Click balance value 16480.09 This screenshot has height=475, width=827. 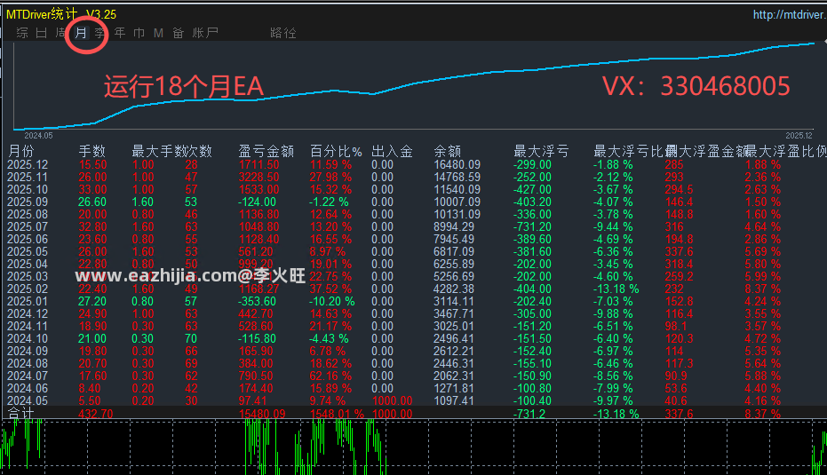457,165
